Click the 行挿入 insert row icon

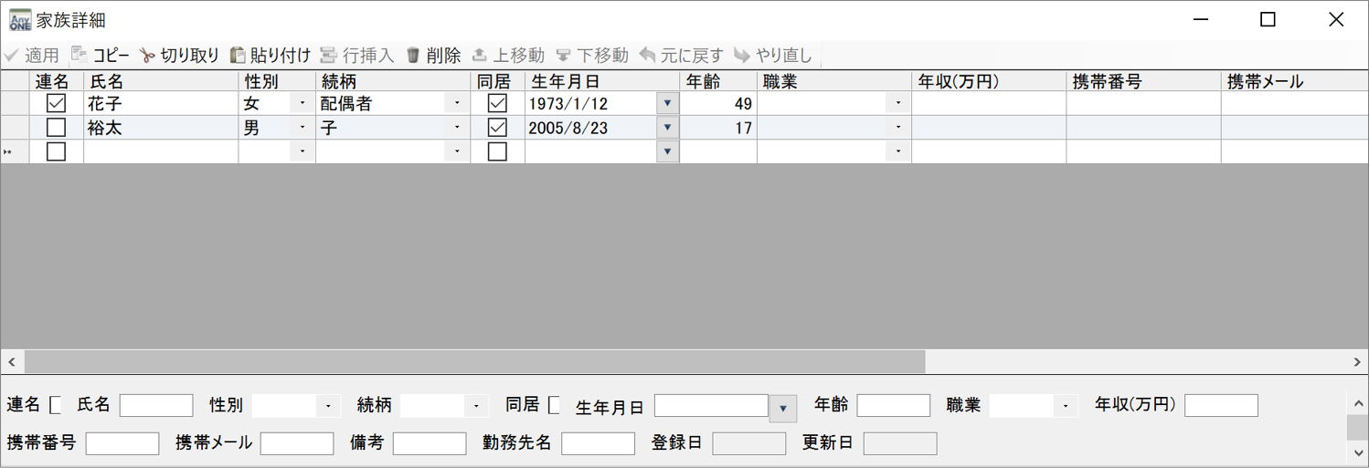pyautogui.click(x=329, y=56)
